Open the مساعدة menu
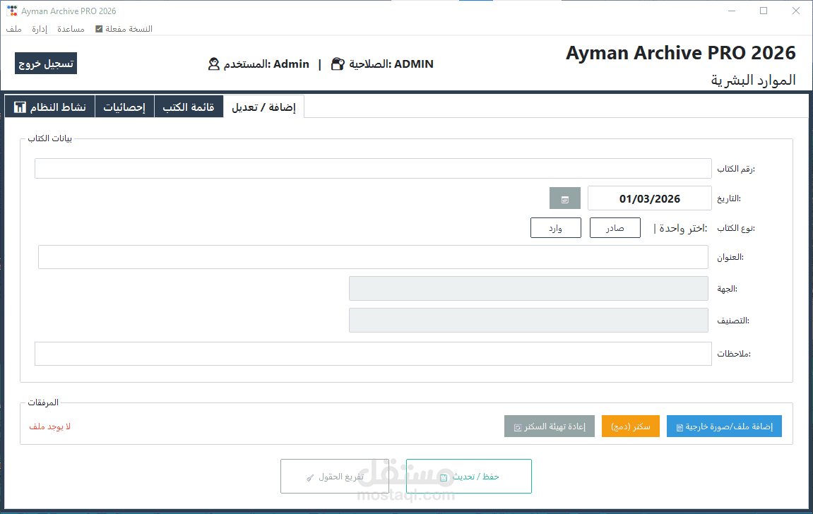 [x=71, y=29]
